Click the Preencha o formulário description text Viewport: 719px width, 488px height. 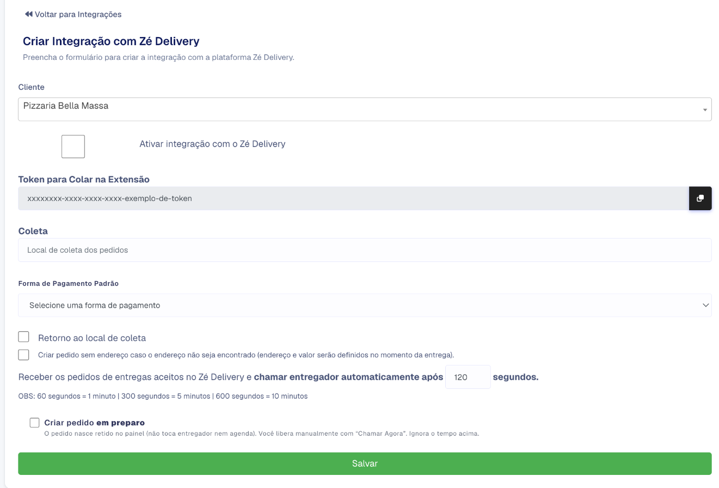(x=158, y=57)
